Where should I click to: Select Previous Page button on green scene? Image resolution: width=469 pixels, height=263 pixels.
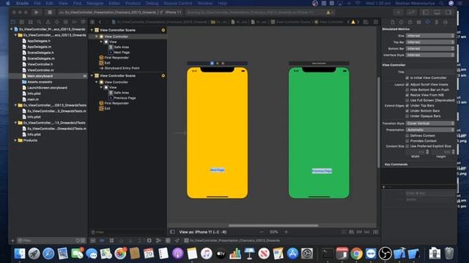click(322, 171)
